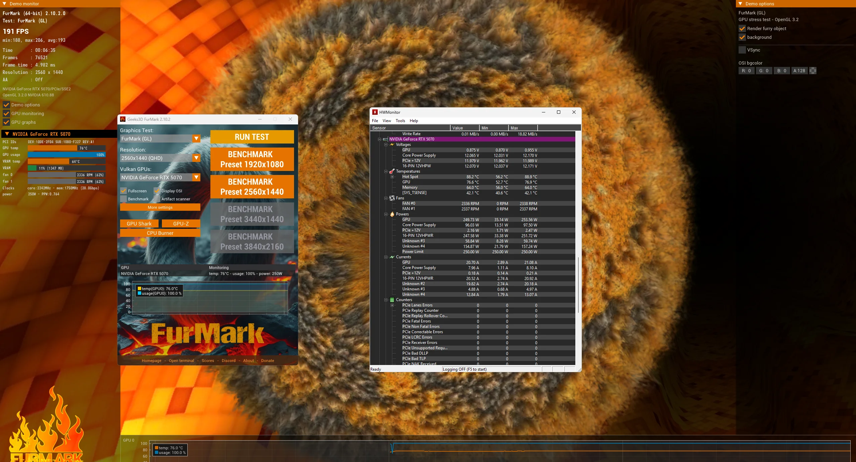Click the graphics card icon beside NVIDIA GeForce RTX 5070
Viewport: 856px width, 462px height.
coord(385,139)
